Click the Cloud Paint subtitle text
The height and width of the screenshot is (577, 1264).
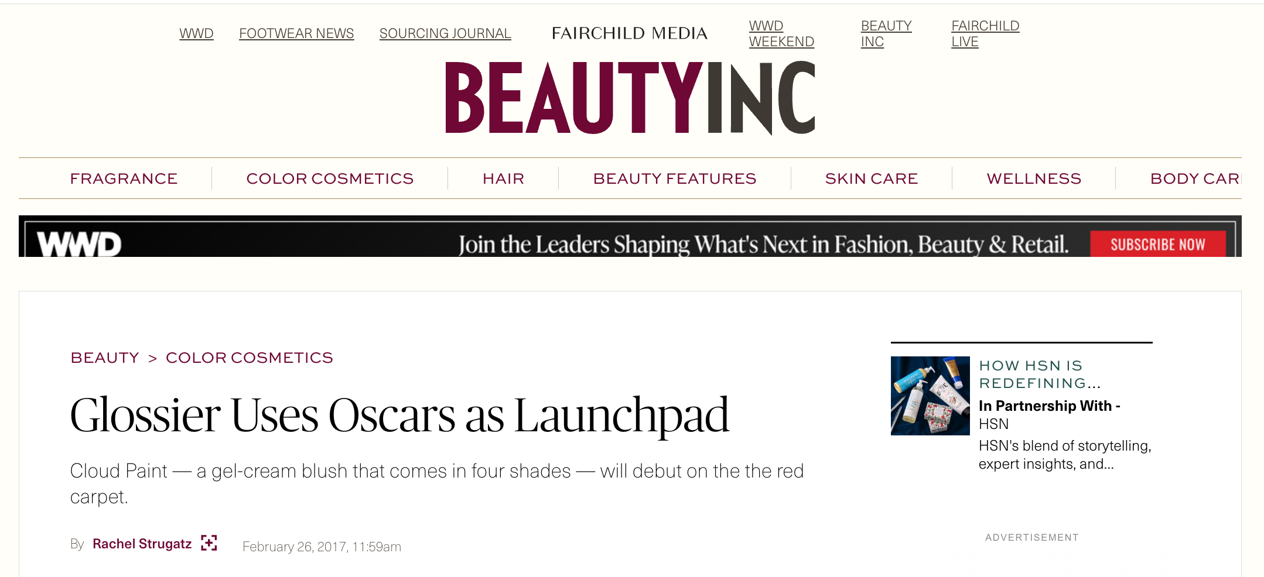tap(437, 483)
